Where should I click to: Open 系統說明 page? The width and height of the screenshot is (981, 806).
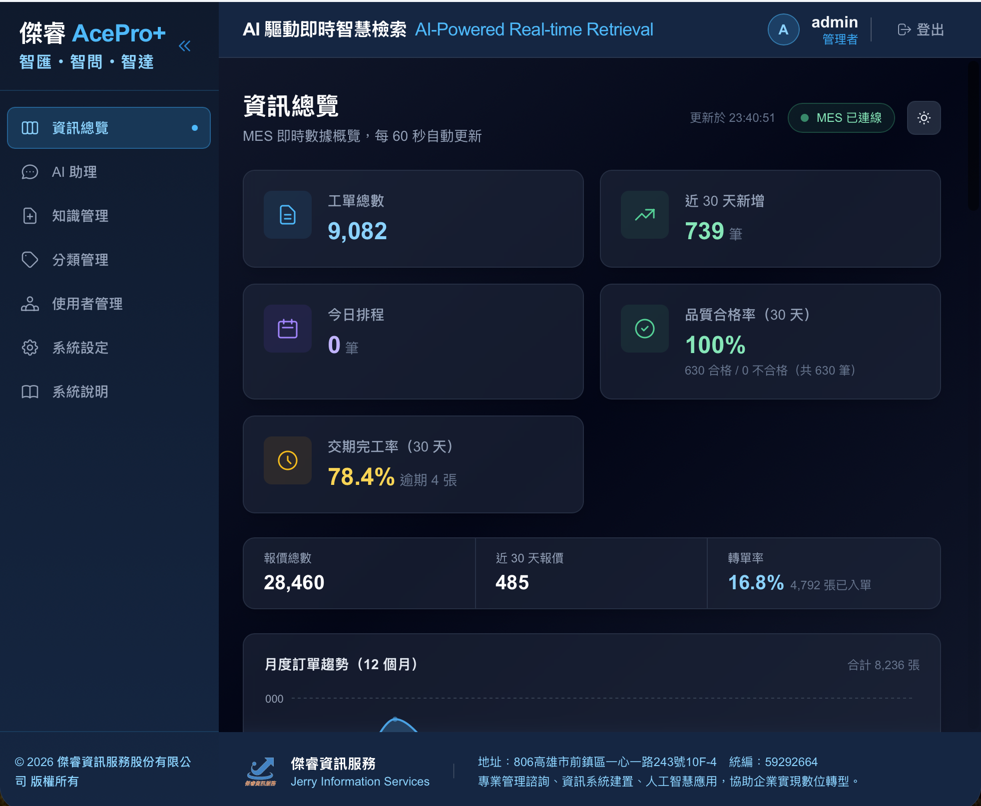pyautogui.click(x=109, y=392)
